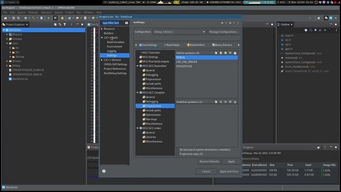Switch to the Binary Parsers tab
Screen dimensions: 341x192
(222, 45)
